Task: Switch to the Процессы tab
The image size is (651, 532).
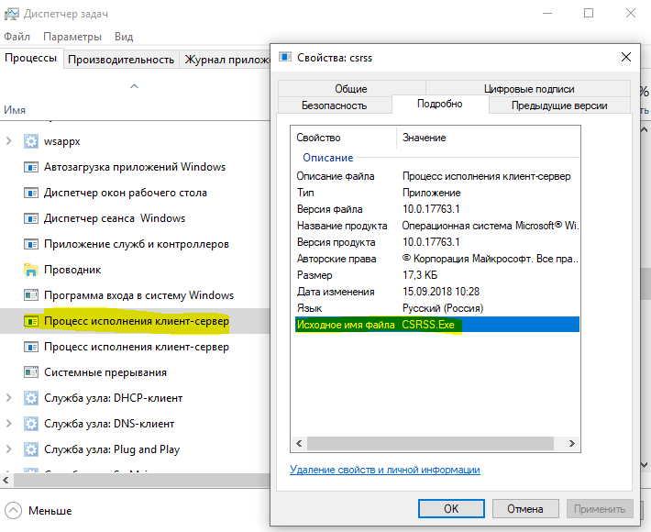Action: [31, 58]
